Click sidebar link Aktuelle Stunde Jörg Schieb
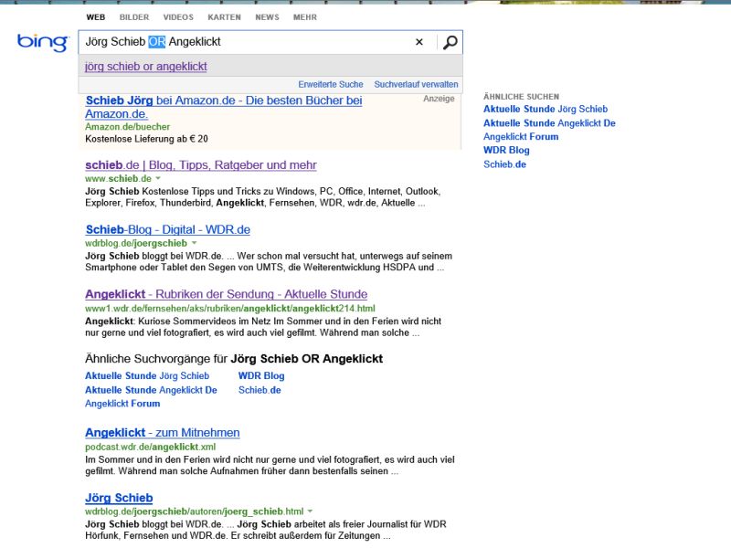Viewport: 731px width, 548px height. (546, 109)
